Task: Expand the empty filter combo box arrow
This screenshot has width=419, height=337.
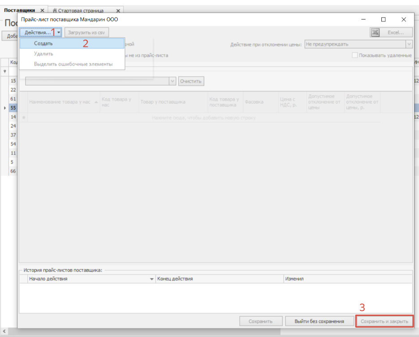Action: (172, 81)
